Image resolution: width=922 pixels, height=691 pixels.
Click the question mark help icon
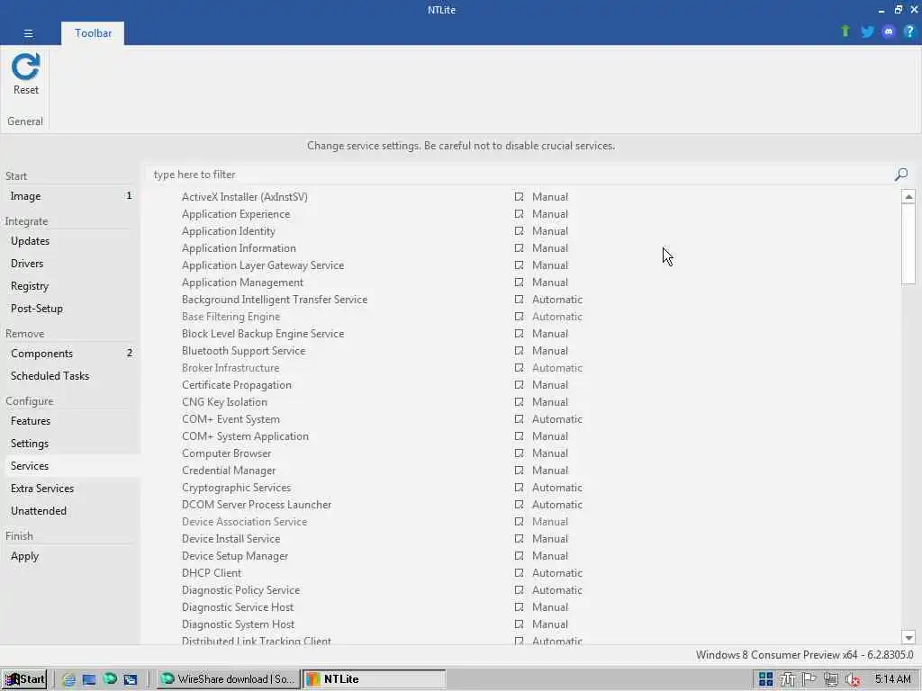click(x=909, y=31)
